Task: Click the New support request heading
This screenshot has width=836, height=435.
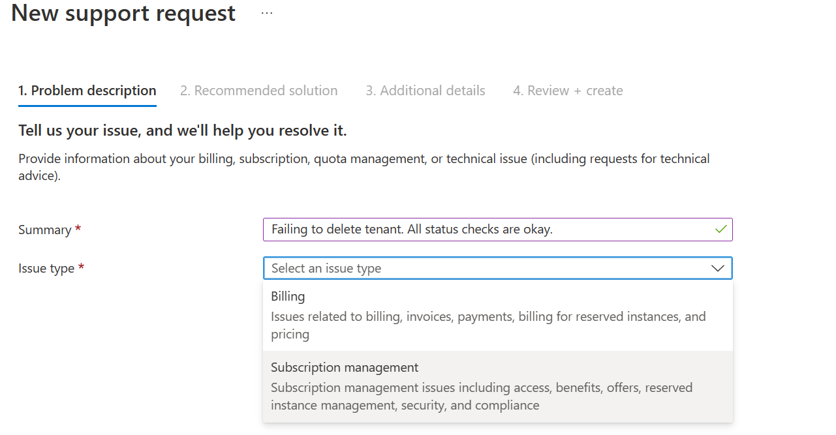Action: pos(123,13)
